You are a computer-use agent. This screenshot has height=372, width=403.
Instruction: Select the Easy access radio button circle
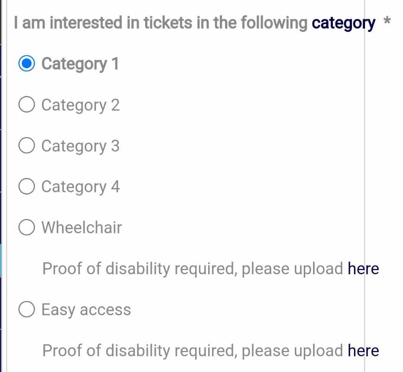click(x=27, y=309)
